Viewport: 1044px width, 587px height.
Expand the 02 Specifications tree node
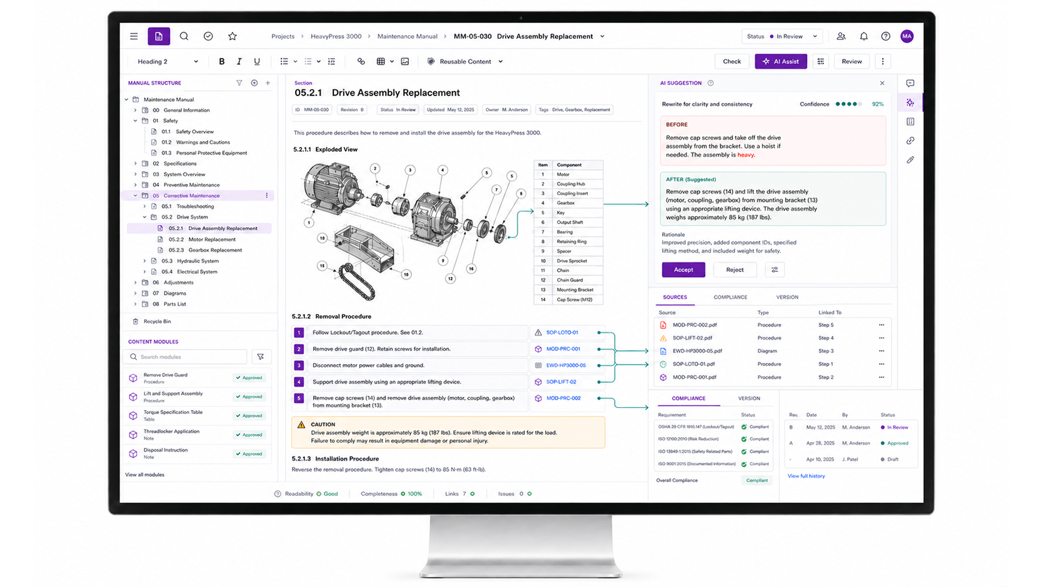click(x=136, y=164)
